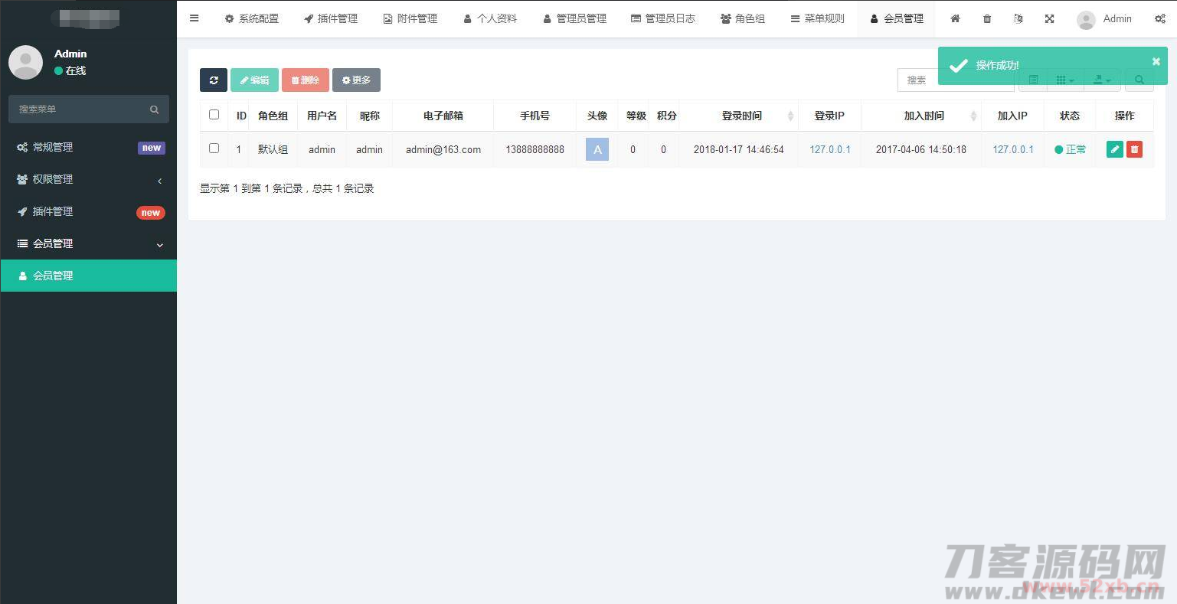
Task: Click the home icon in top bar
Action: coord(955,19)
